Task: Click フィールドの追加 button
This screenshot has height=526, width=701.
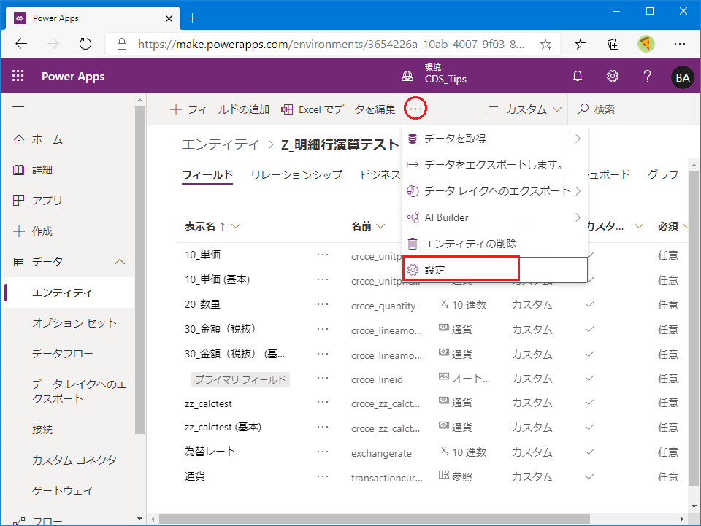Action: pos(220,109)
